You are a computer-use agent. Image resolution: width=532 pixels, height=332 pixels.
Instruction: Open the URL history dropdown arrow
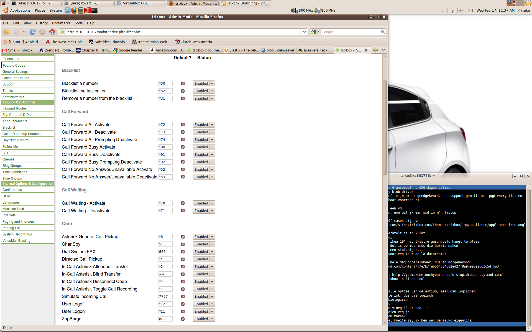pyautogui.click(x=305, y=32)
